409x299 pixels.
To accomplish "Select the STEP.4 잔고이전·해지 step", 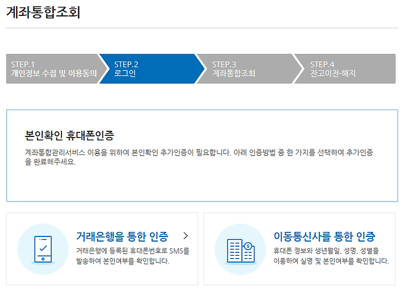I will pyautogui.click(x=345, y=69).
